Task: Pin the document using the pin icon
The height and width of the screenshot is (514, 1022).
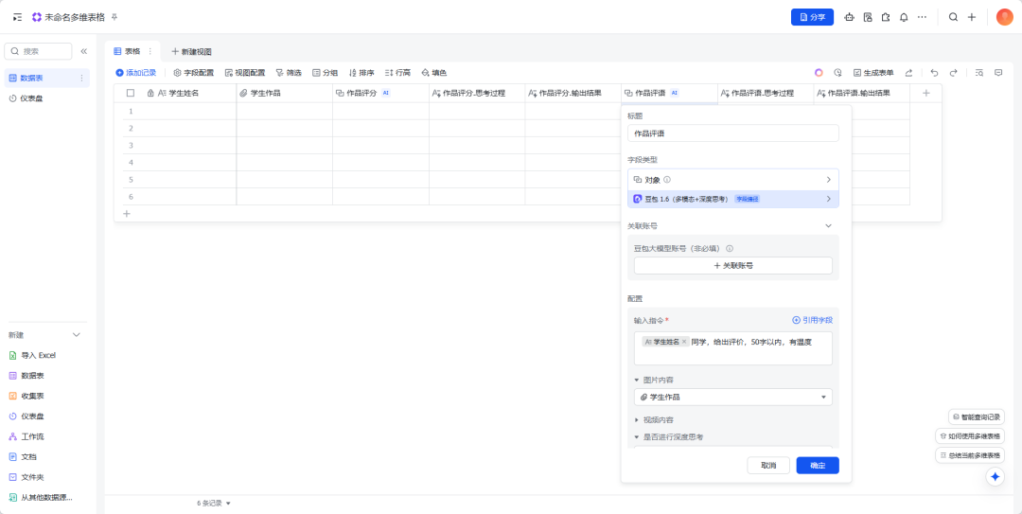Action: (115, 17)
